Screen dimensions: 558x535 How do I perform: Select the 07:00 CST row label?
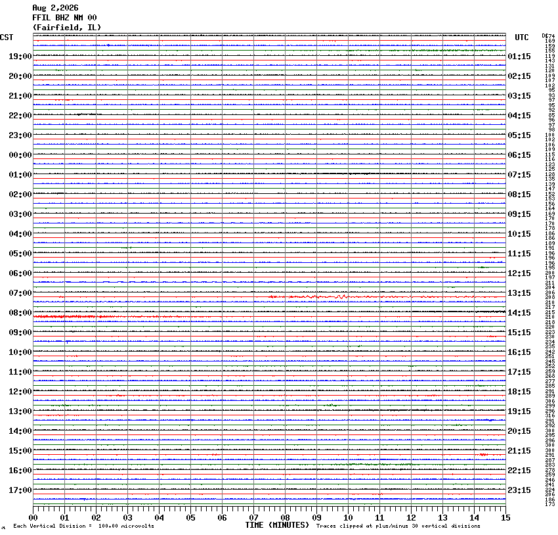pos(20,292)
